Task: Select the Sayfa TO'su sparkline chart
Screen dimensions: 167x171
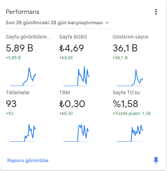Action: (130, 133)
